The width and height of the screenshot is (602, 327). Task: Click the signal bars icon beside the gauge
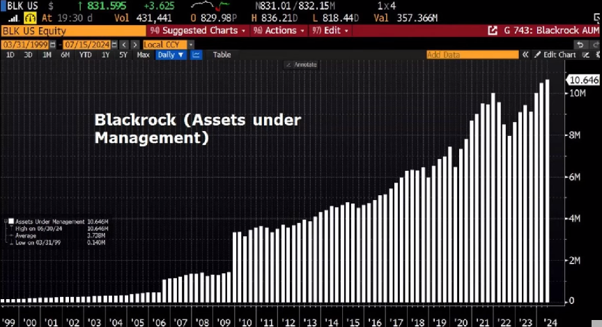[x=13, y=18]
